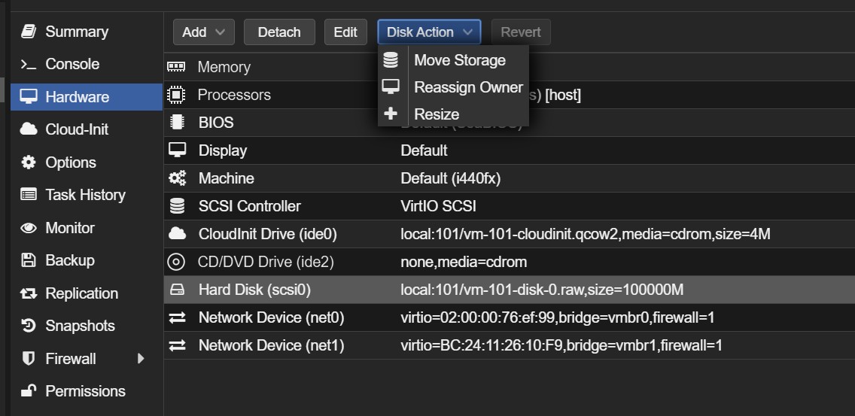Choose Move Storage from Disk Action menu
Screen dimensions: 855x416
point(454,60)
